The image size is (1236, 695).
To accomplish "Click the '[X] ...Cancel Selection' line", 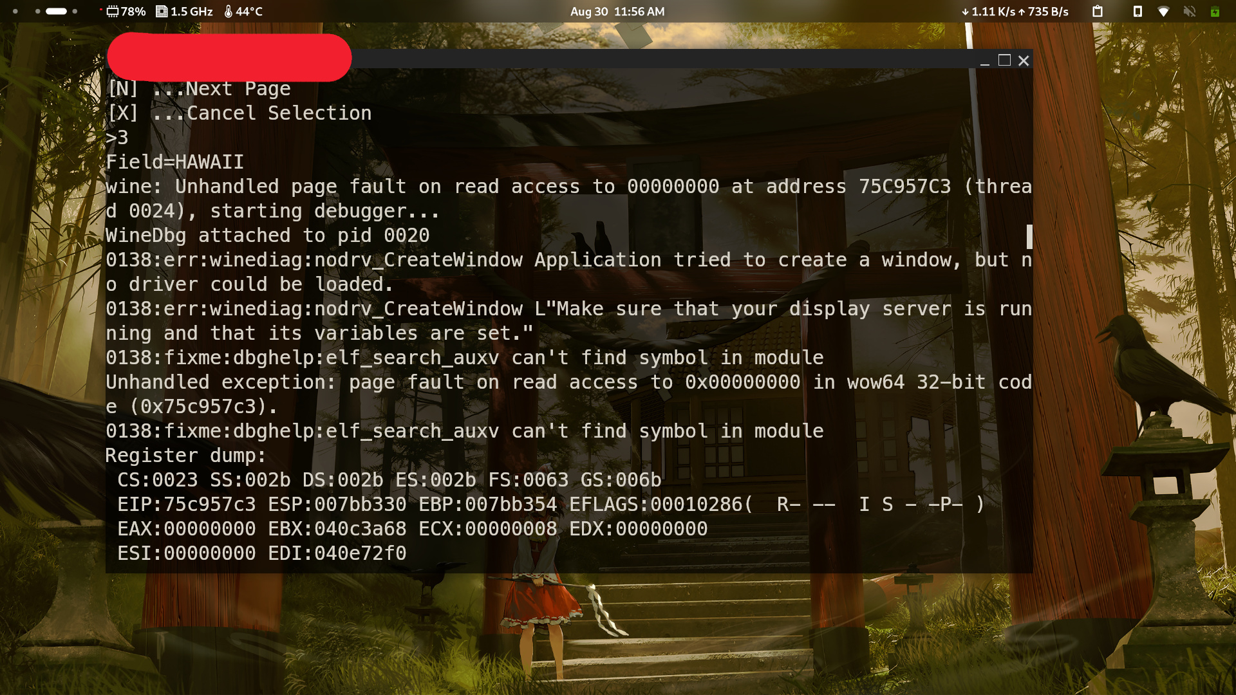I will click(x=239, y=113).
